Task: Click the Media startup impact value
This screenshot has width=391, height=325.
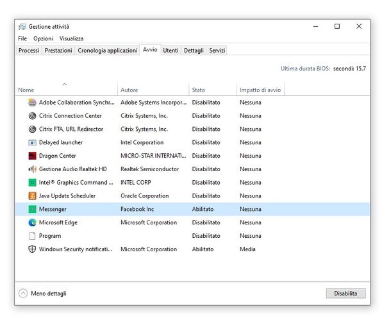Action: (247, 249)
